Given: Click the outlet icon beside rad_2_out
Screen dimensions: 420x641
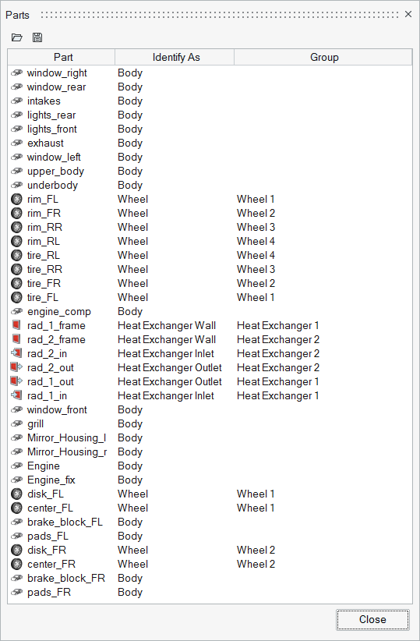Looking at the screenshot, I should click(x=16, y=367).
